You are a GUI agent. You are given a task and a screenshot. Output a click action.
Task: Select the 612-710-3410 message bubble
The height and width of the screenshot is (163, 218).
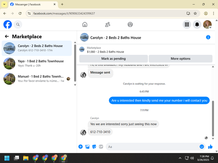click(100, 132)
